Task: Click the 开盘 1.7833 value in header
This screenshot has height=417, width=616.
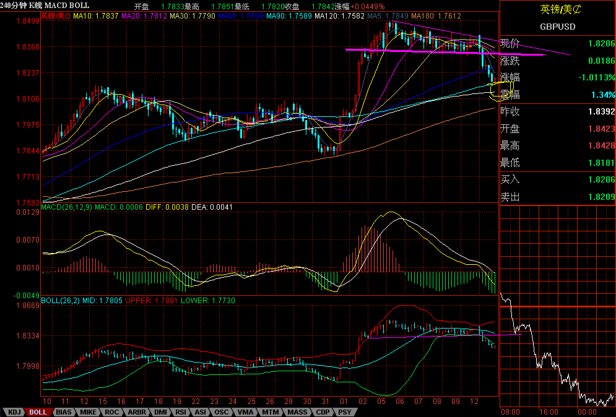Action: coord(159,7)
